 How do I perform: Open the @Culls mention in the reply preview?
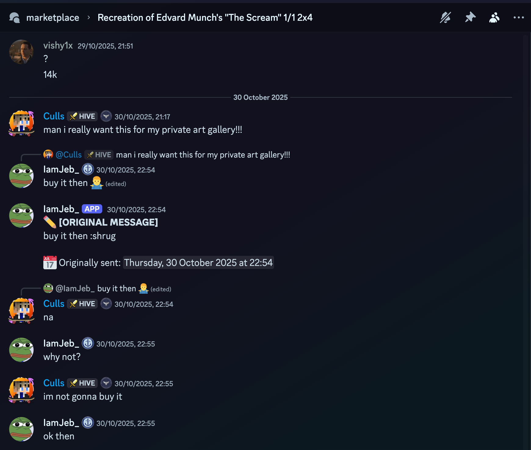[68, 155]
